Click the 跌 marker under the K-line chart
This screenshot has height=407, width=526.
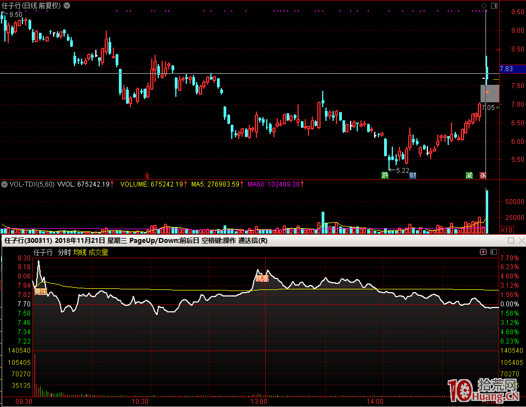[386, 175]
